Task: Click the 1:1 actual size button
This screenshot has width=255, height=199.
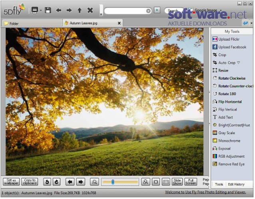Action: 166,182
